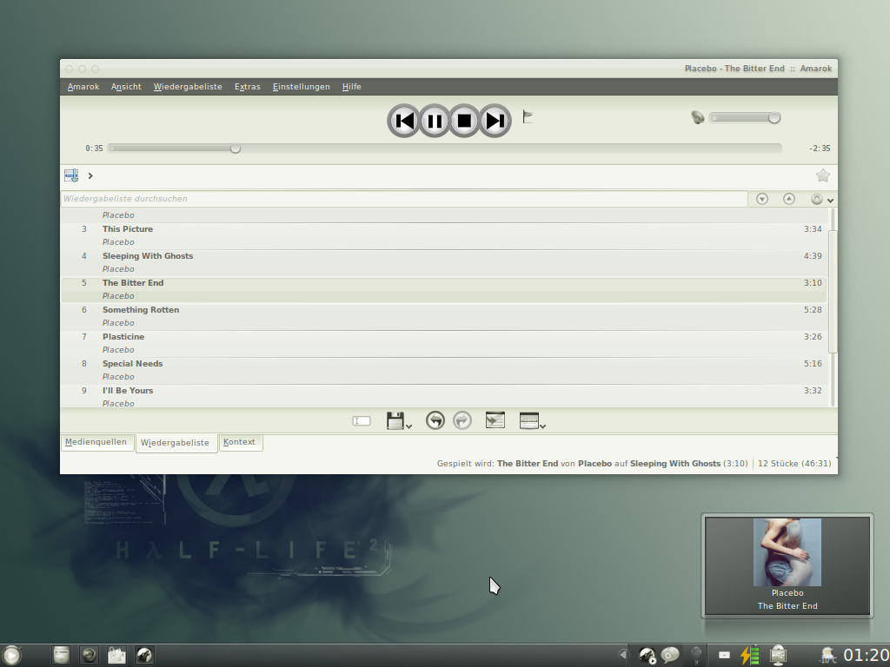Click the clear playlist icon
This screenshot has height=667, width=890.
pos(362,421)
